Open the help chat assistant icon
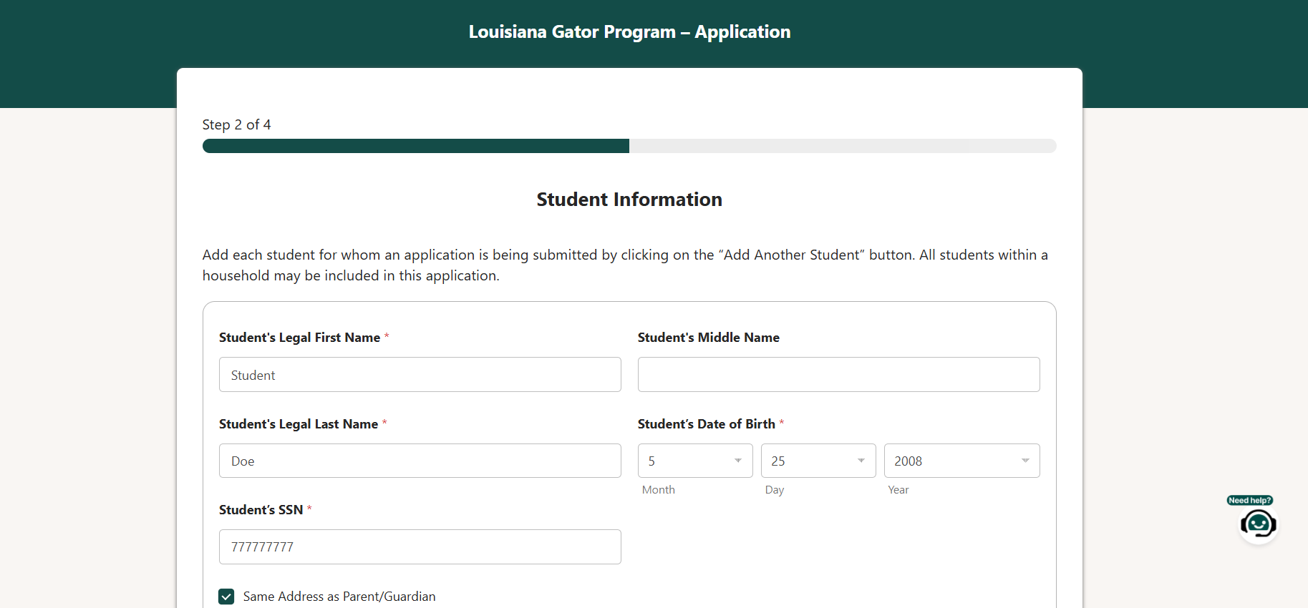The width and height of the screenshot is (1308, 608). [1258, 525]
